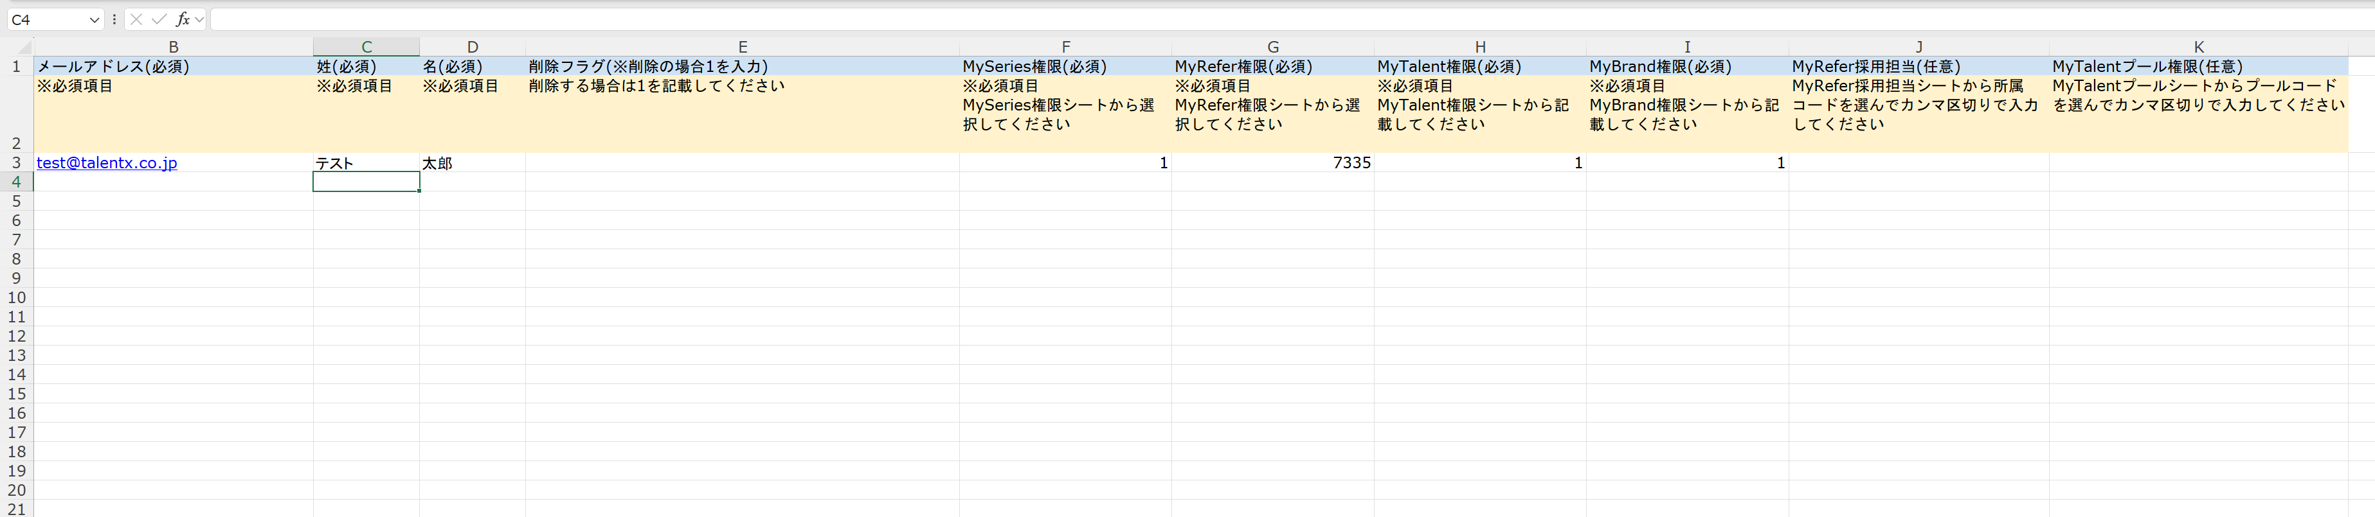Select the column E header

click(x=742, y=47)
